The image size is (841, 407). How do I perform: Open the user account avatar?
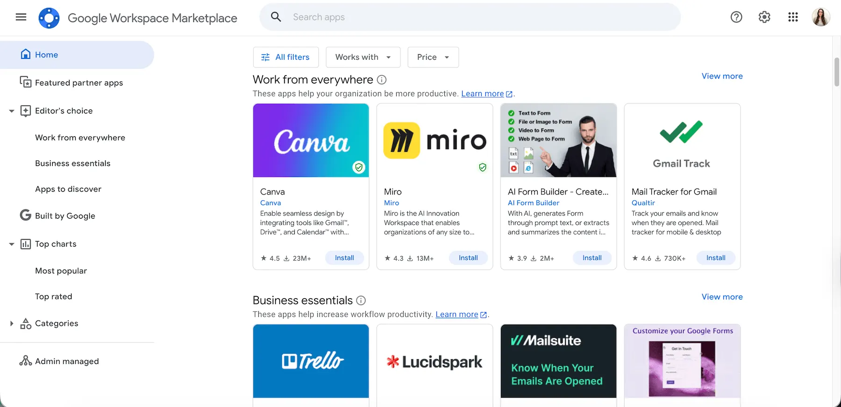821,17
